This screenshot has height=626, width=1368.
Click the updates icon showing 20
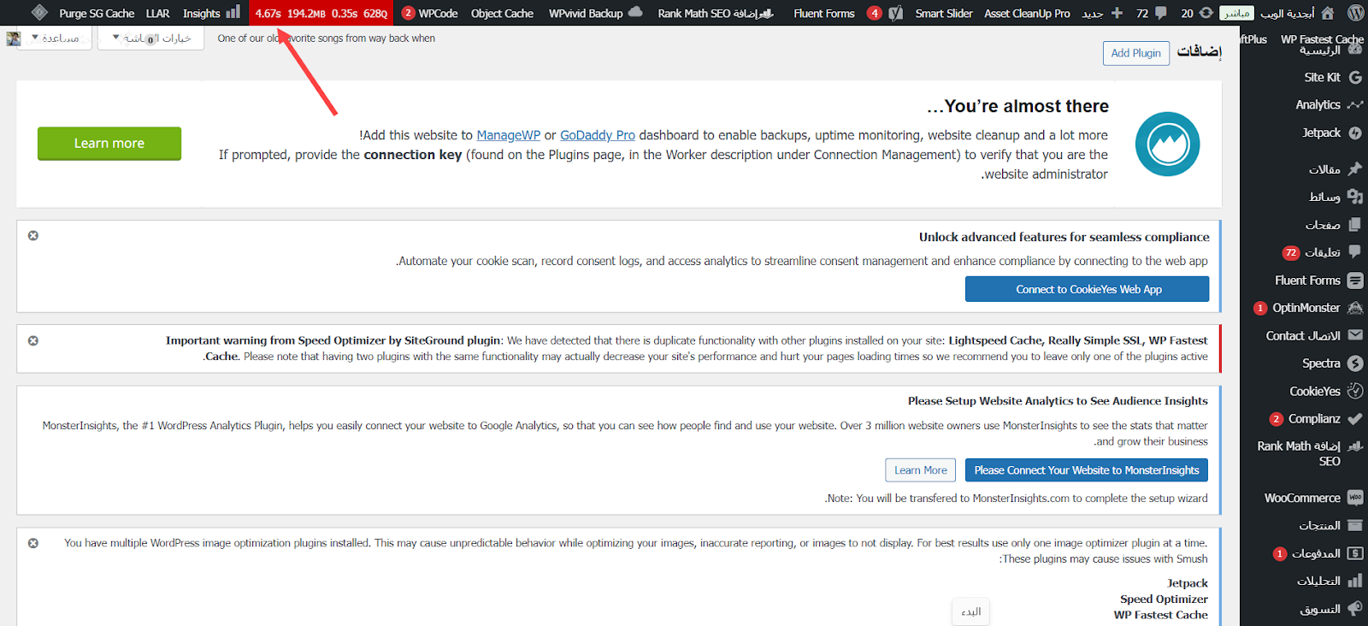tap(1206, 13)
